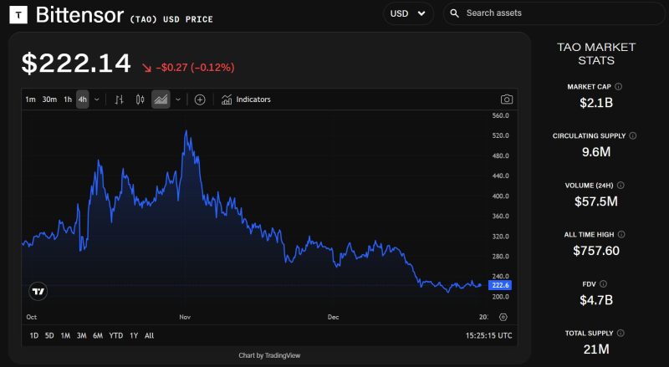The width and height of the screenshot is (669, 367).
Task: Select the 1m interval
Action: pos(30,99)
